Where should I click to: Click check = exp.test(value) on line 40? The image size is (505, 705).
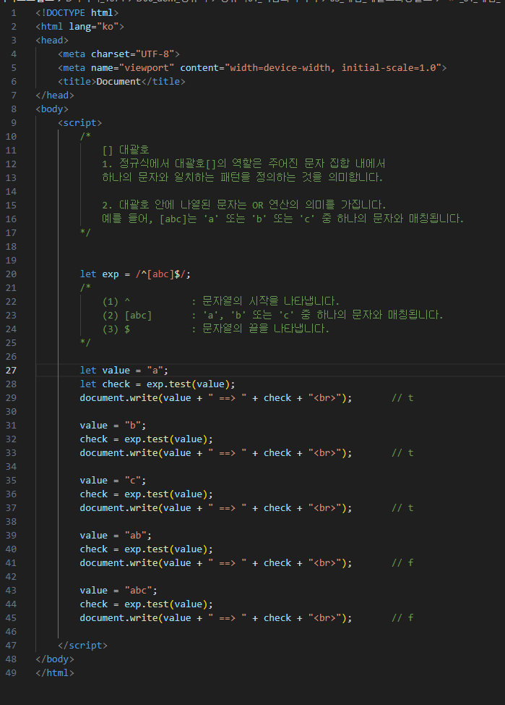(x=147, y=549)
